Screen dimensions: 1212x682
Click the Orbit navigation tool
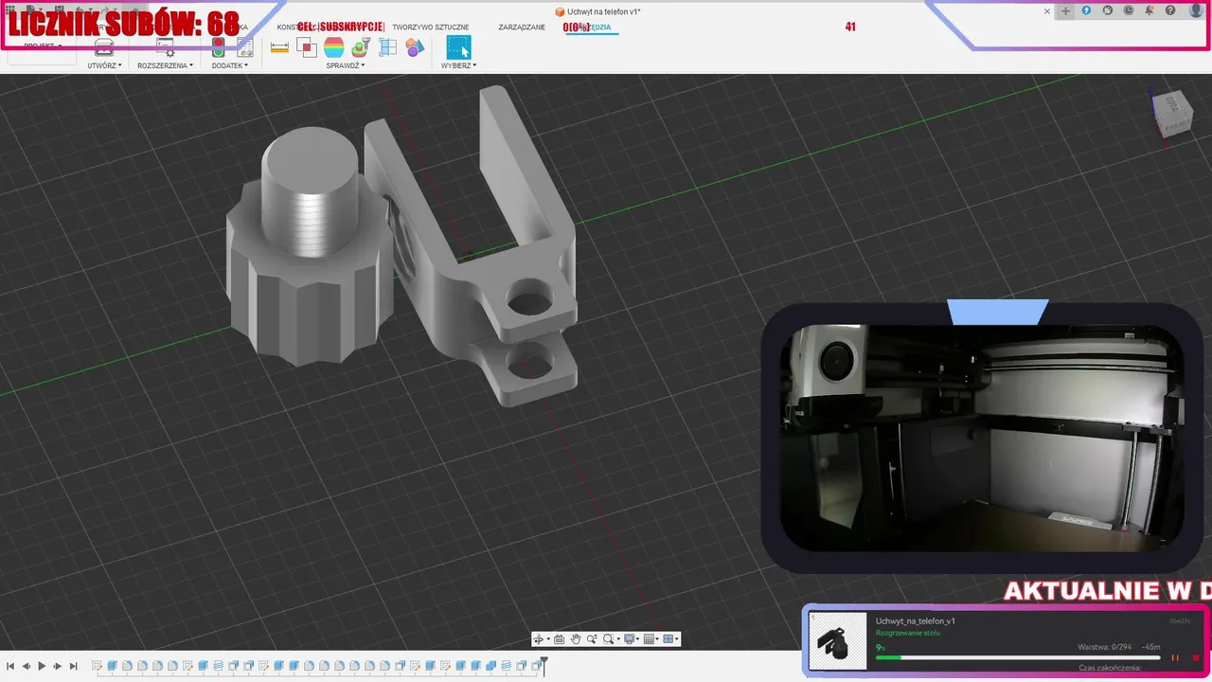[x=538, y=639]
